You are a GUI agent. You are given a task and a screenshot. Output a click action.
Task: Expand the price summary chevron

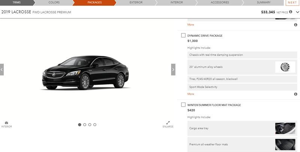coord(297,12)
